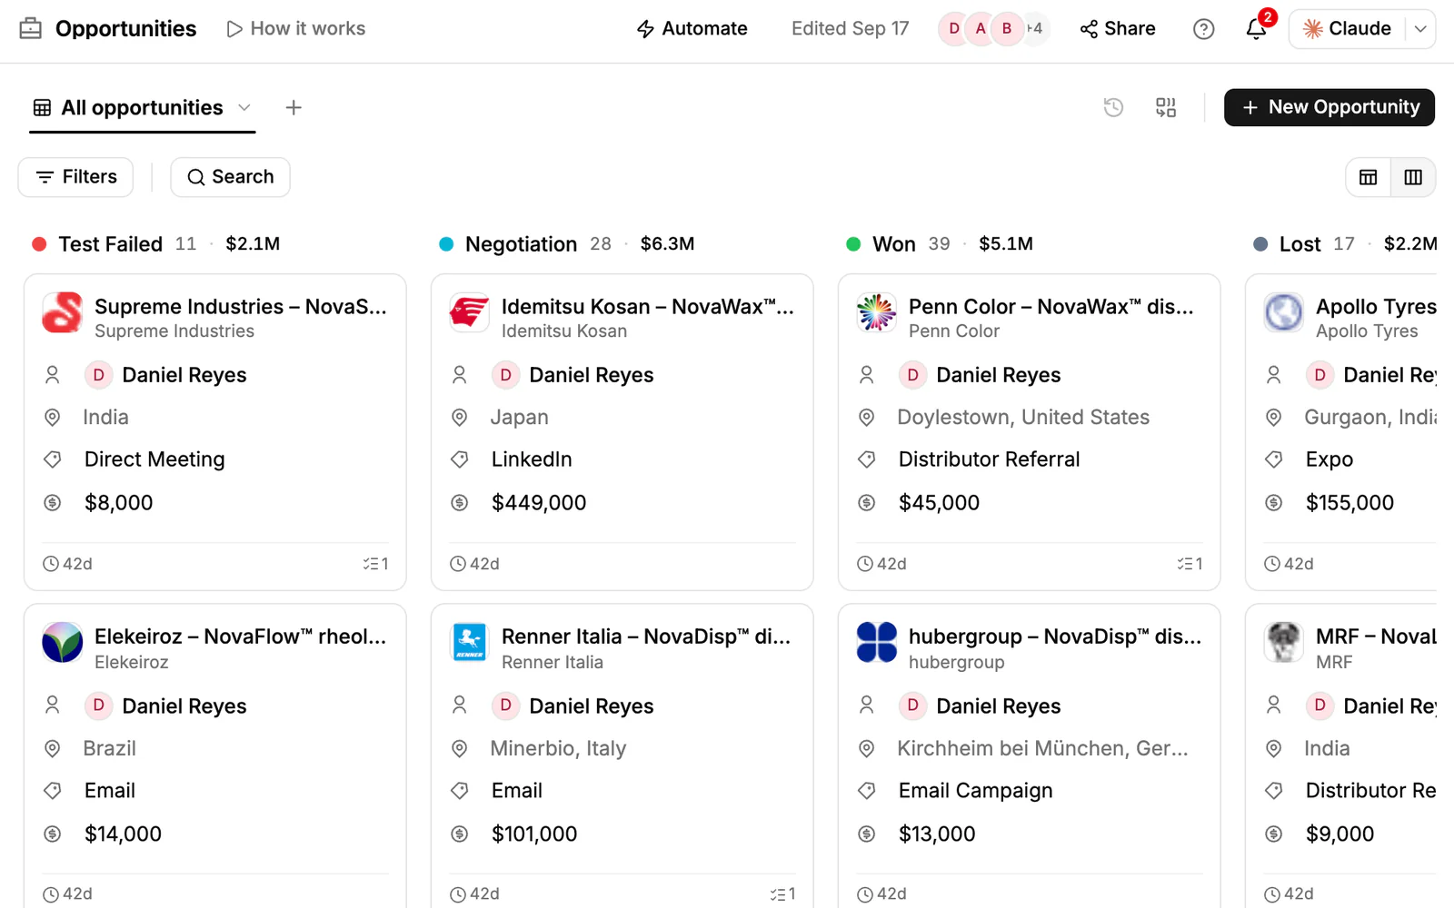Click the QR/widgets icon beside history
This screenshot has height=908, width=1454.
1166,107
